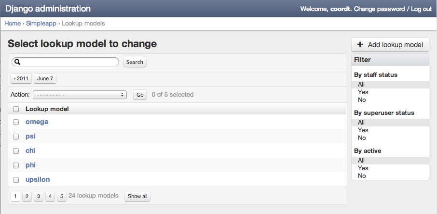Viewport: 437px width, 214px height.
Task: Click the Show all button
Action: click(x=138, y=196)
